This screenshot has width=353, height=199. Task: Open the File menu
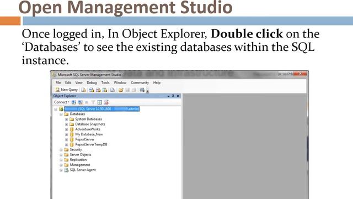coord(58,82)
